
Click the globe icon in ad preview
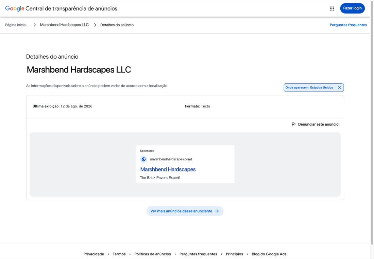[143, 159]
